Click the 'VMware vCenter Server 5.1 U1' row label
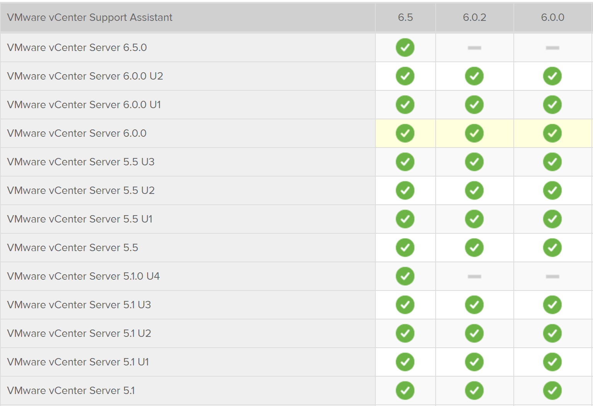The width and height of the screenshot is (593, 406). pyautogui.click(x=78, y=362)
